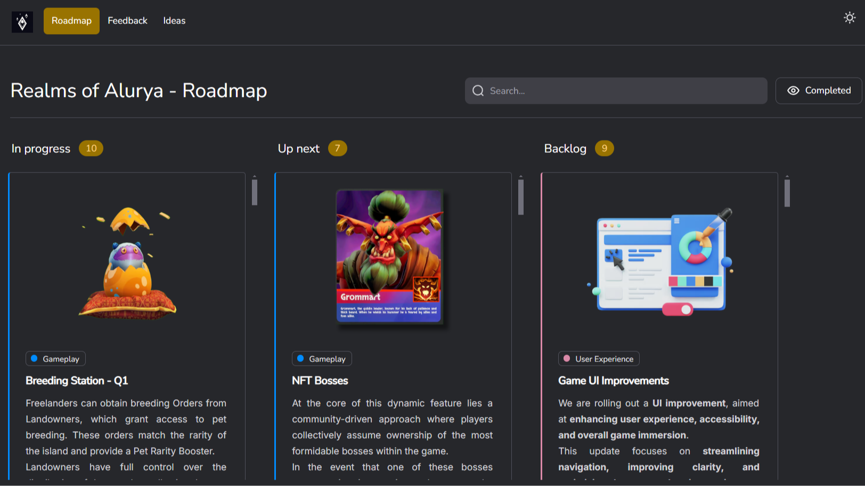
Task: Toggle light theme with sun icon
Action: coord(850,18)
